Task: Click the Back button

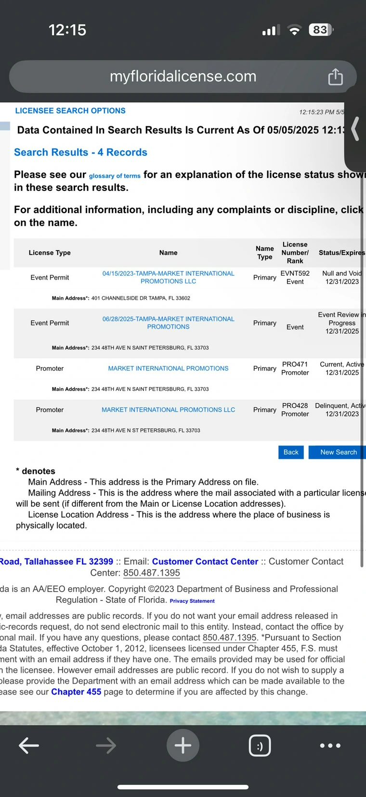Action: [x=291, y=452]
